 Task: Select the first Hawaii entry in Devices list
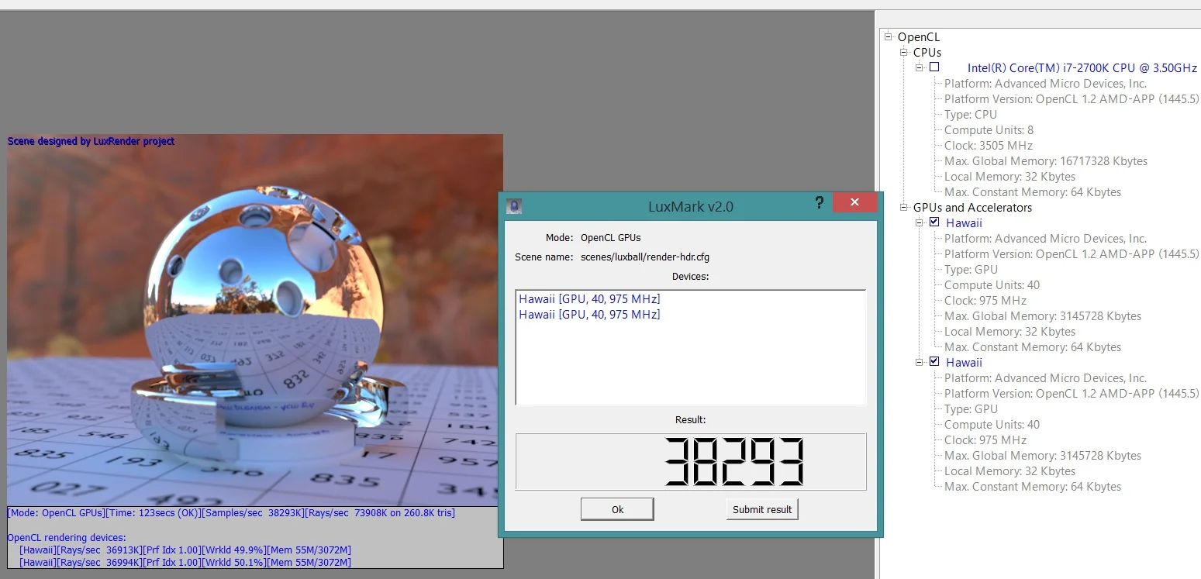click(589, 298)
